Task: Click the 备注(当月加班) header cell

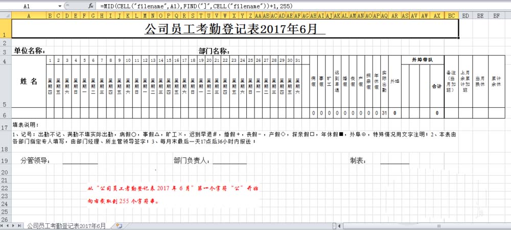Action: click(451, 81)
